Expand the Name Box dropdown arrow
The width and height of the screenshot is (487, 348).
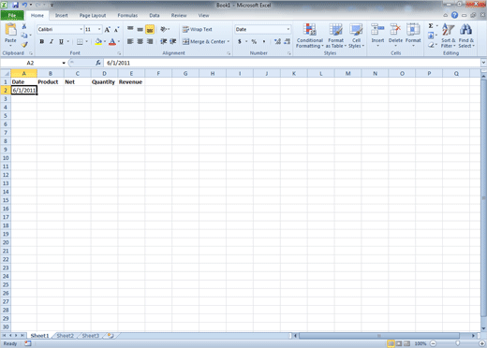coord(64,63)
